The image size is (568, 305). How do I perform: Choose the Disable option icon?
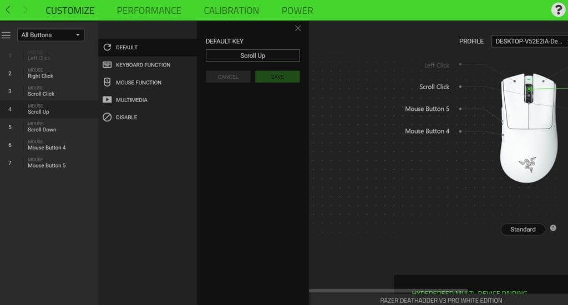tap(107, 118)
